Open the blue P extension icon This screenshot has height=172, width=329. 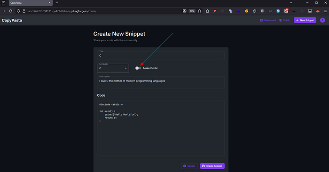tap(278, 11)
